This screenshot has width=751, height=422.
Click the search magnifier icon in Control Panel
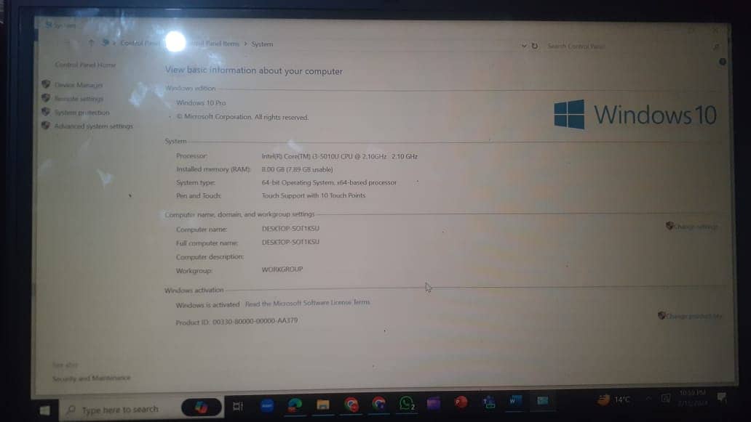(x=716, y=46)
